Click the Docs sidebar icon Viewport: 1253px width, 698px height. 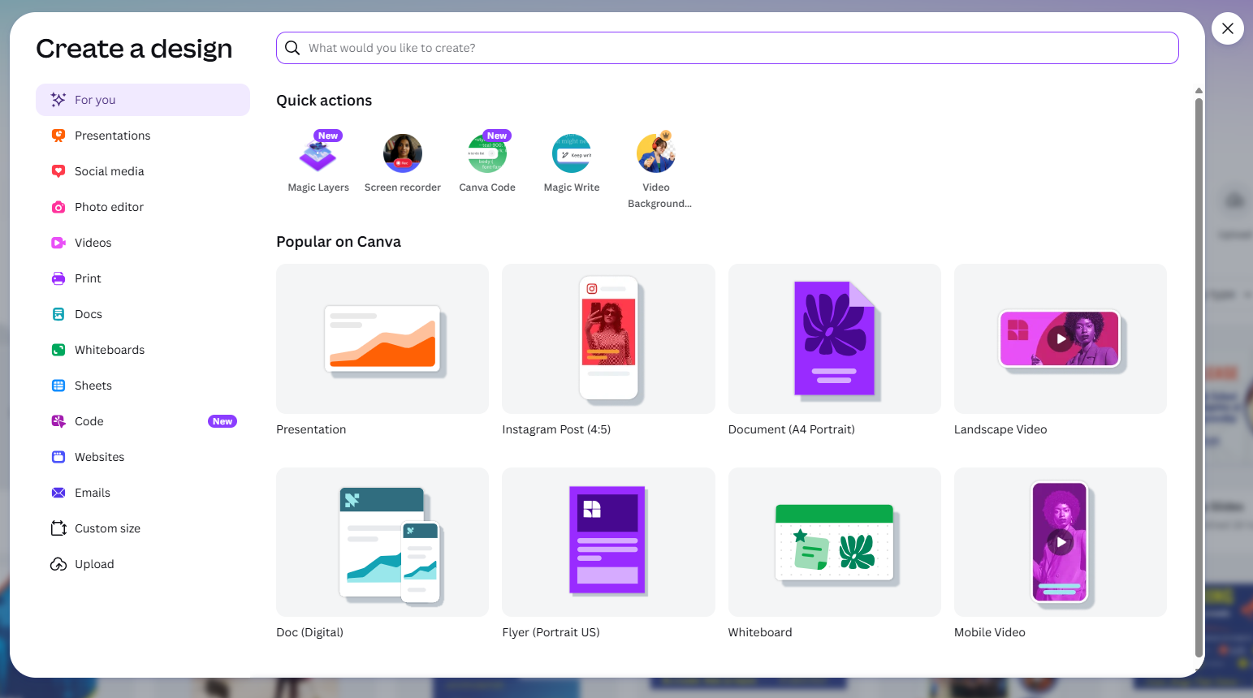tap(58, 314)
